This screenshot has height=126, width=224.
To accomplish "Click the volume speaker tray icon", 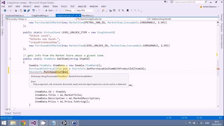I will point(202,123).
